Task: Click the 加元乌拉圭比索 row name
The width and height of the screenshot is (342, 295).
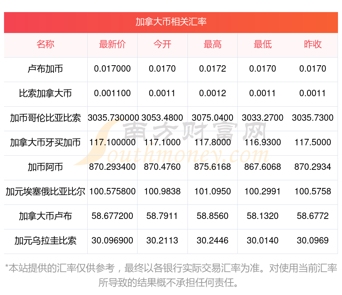Action: (45, 241)
